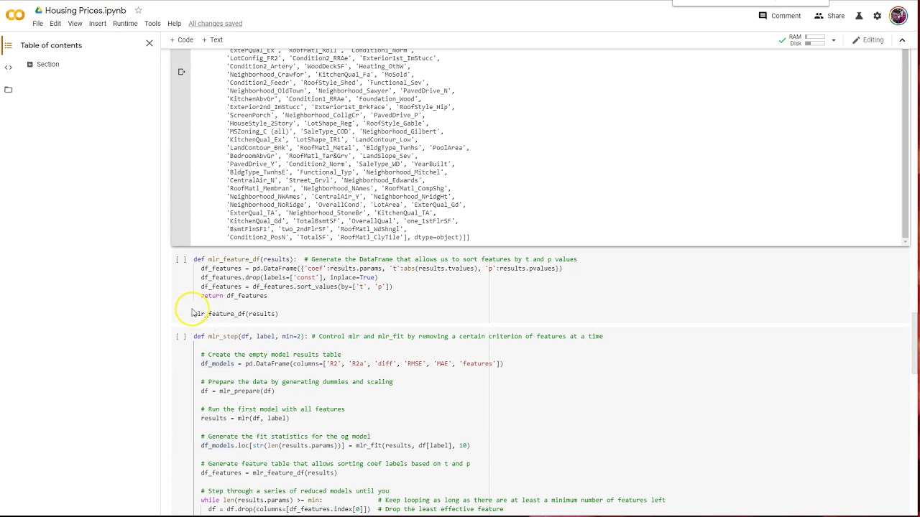Open the Comment panel
Screen dimensions: 920x517
point(780,16)
